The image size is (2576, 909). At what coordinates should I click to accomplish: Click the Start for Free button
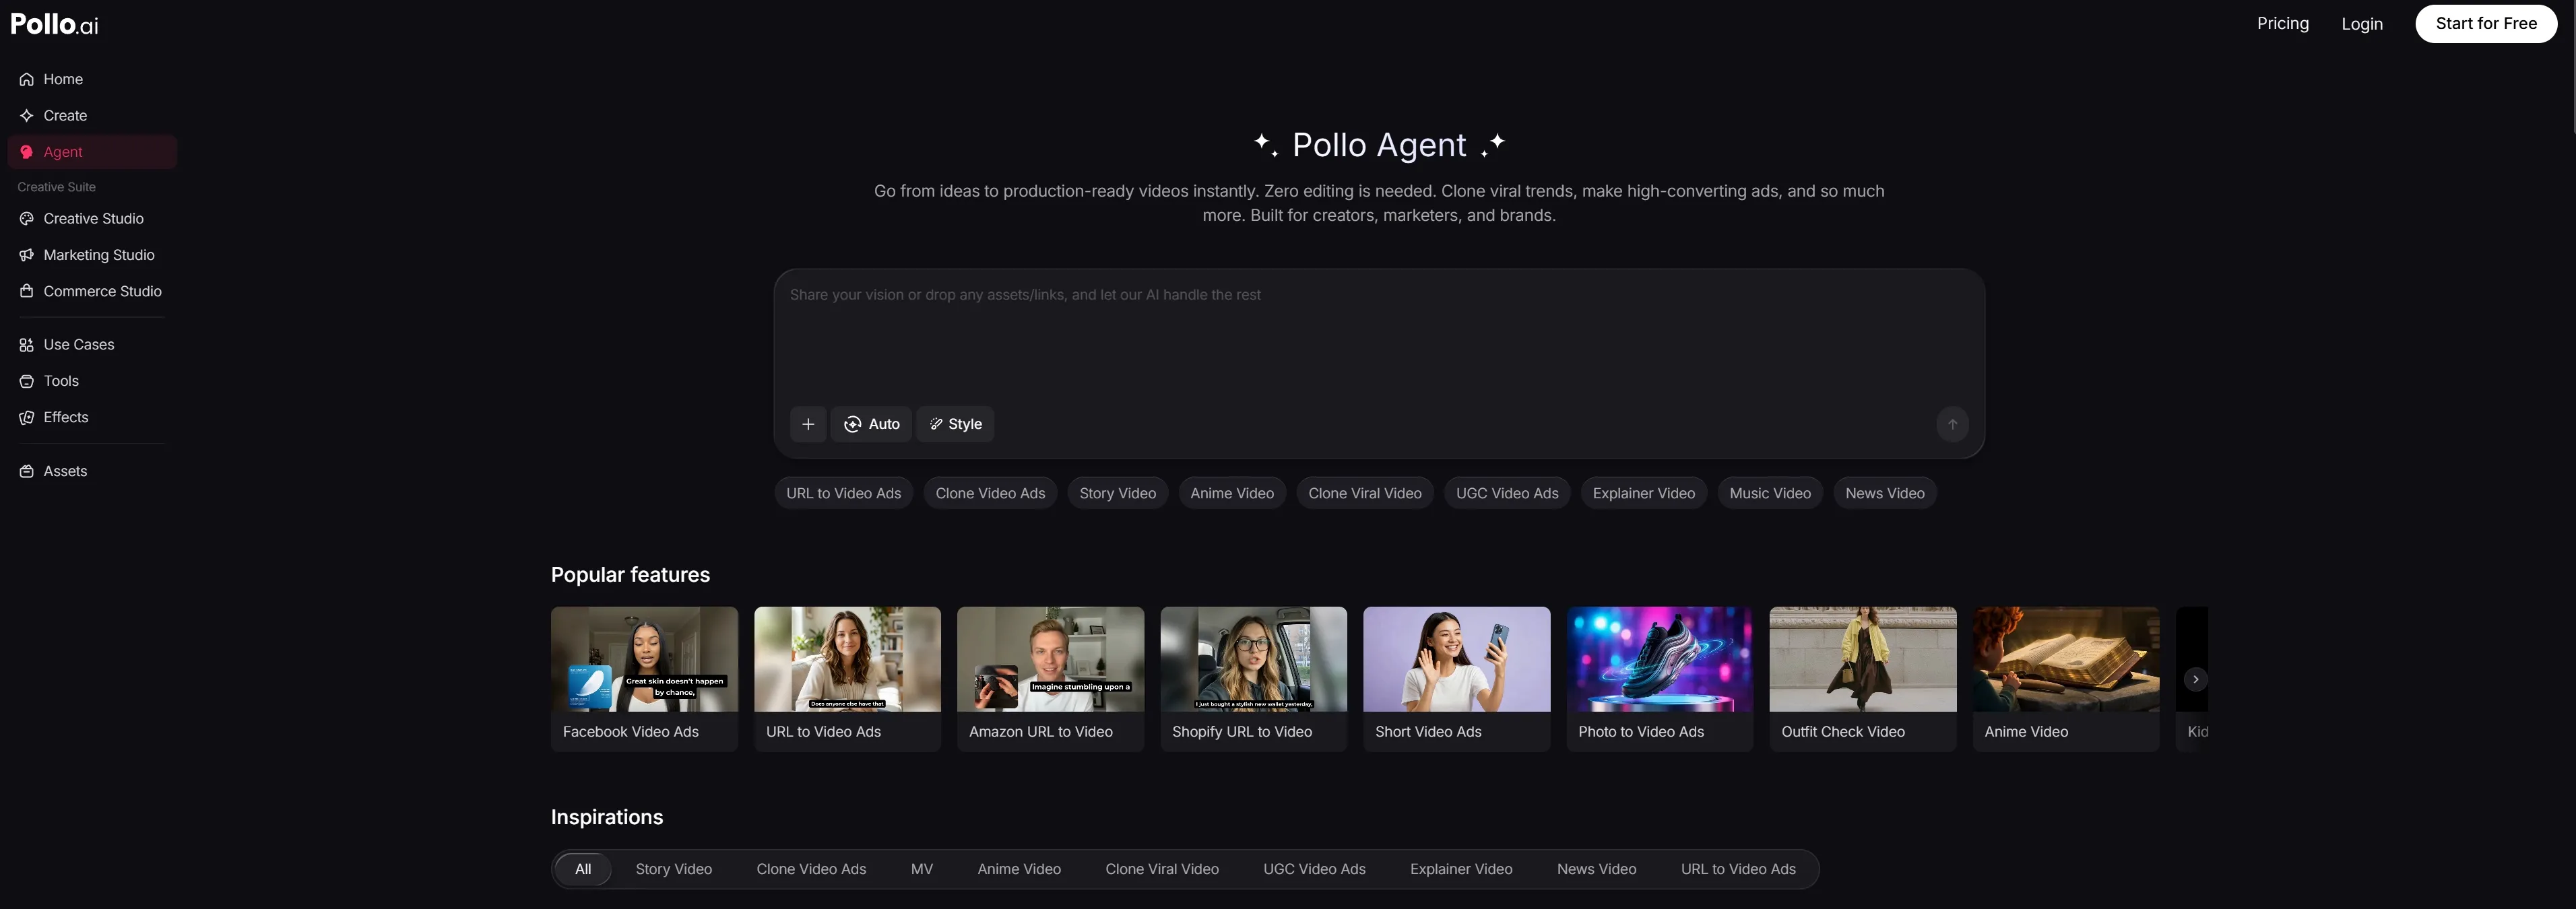2486,24
